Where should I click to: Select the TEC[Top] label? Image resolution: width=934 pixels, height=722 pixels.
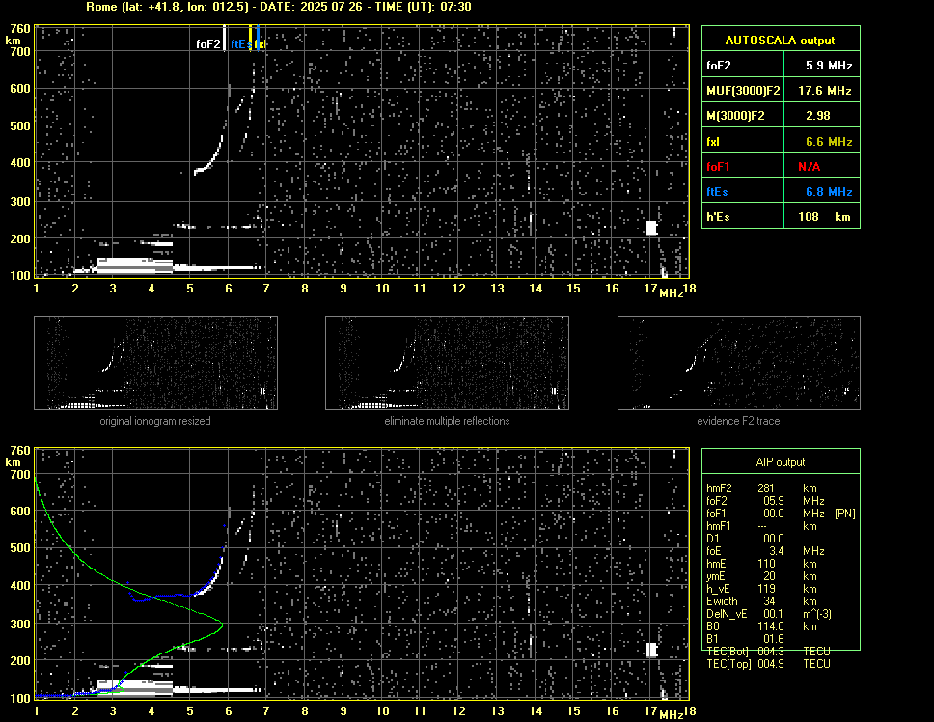(728, 664)
